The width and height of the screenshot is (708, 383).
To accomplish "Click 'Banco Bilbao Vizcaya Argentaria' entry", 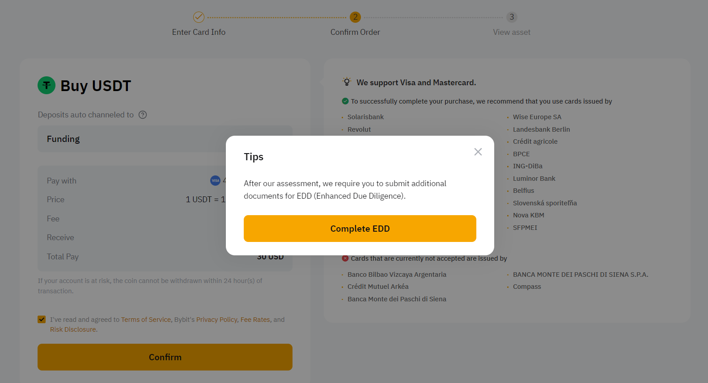I will pyautogui.click(x=397, y=275).
